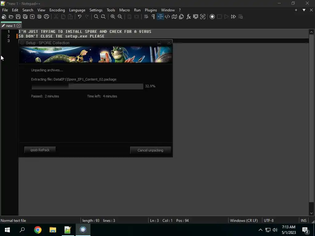
Task: Click the editor scrollbar up arrow
Action: pos(311,32)
